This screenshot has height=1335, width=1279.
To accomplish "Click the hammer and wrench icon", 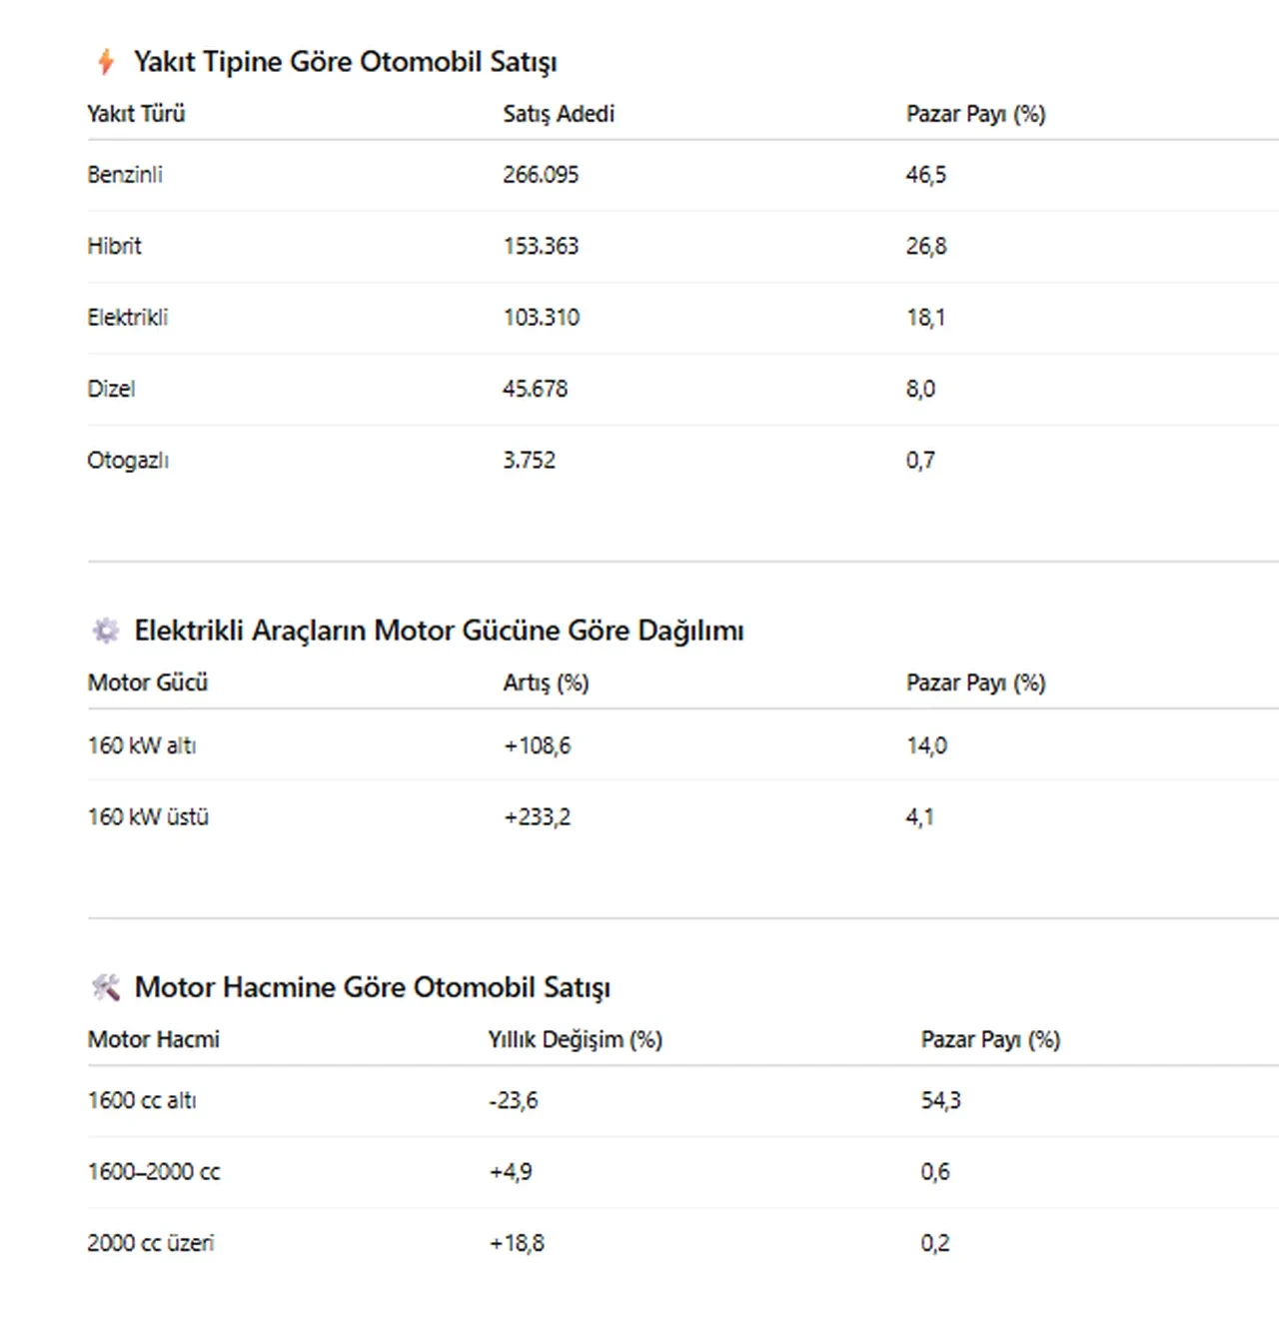I will point(105,987).
